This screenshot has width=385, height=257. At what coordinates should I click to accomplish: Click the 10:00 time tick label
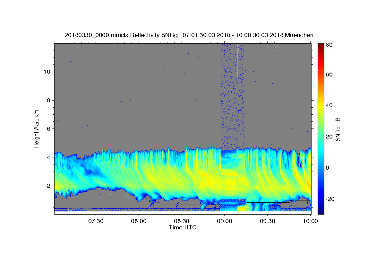pos(310,221)
